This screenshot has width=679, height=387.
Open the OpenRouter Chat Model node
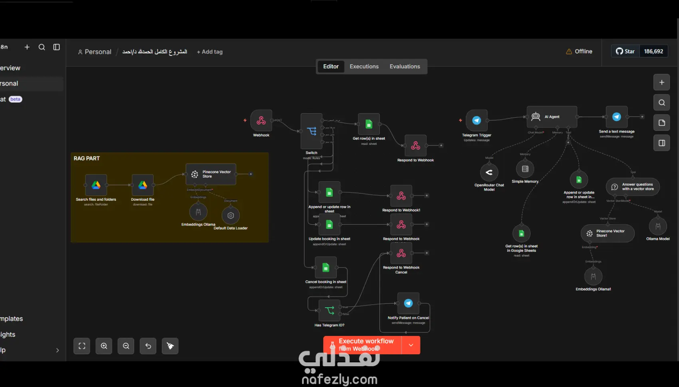tap(489, 172)
